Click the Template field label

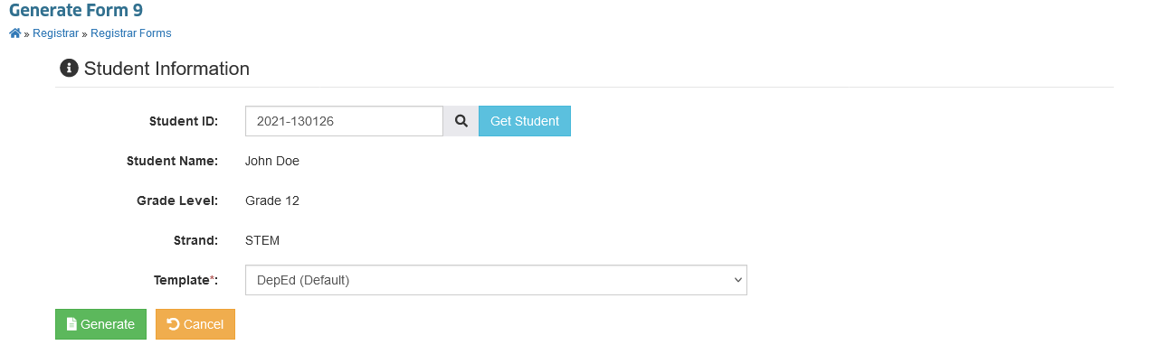click(185, 280)
